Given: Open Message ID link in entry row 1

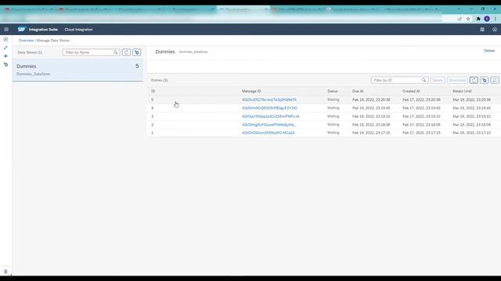Looking at the screenshot, I should [x=269, y=133].
